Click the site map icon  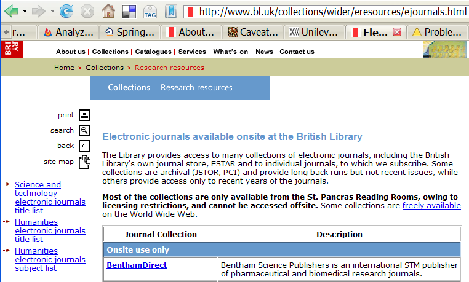pyautogui.click(x=84, y=162)
